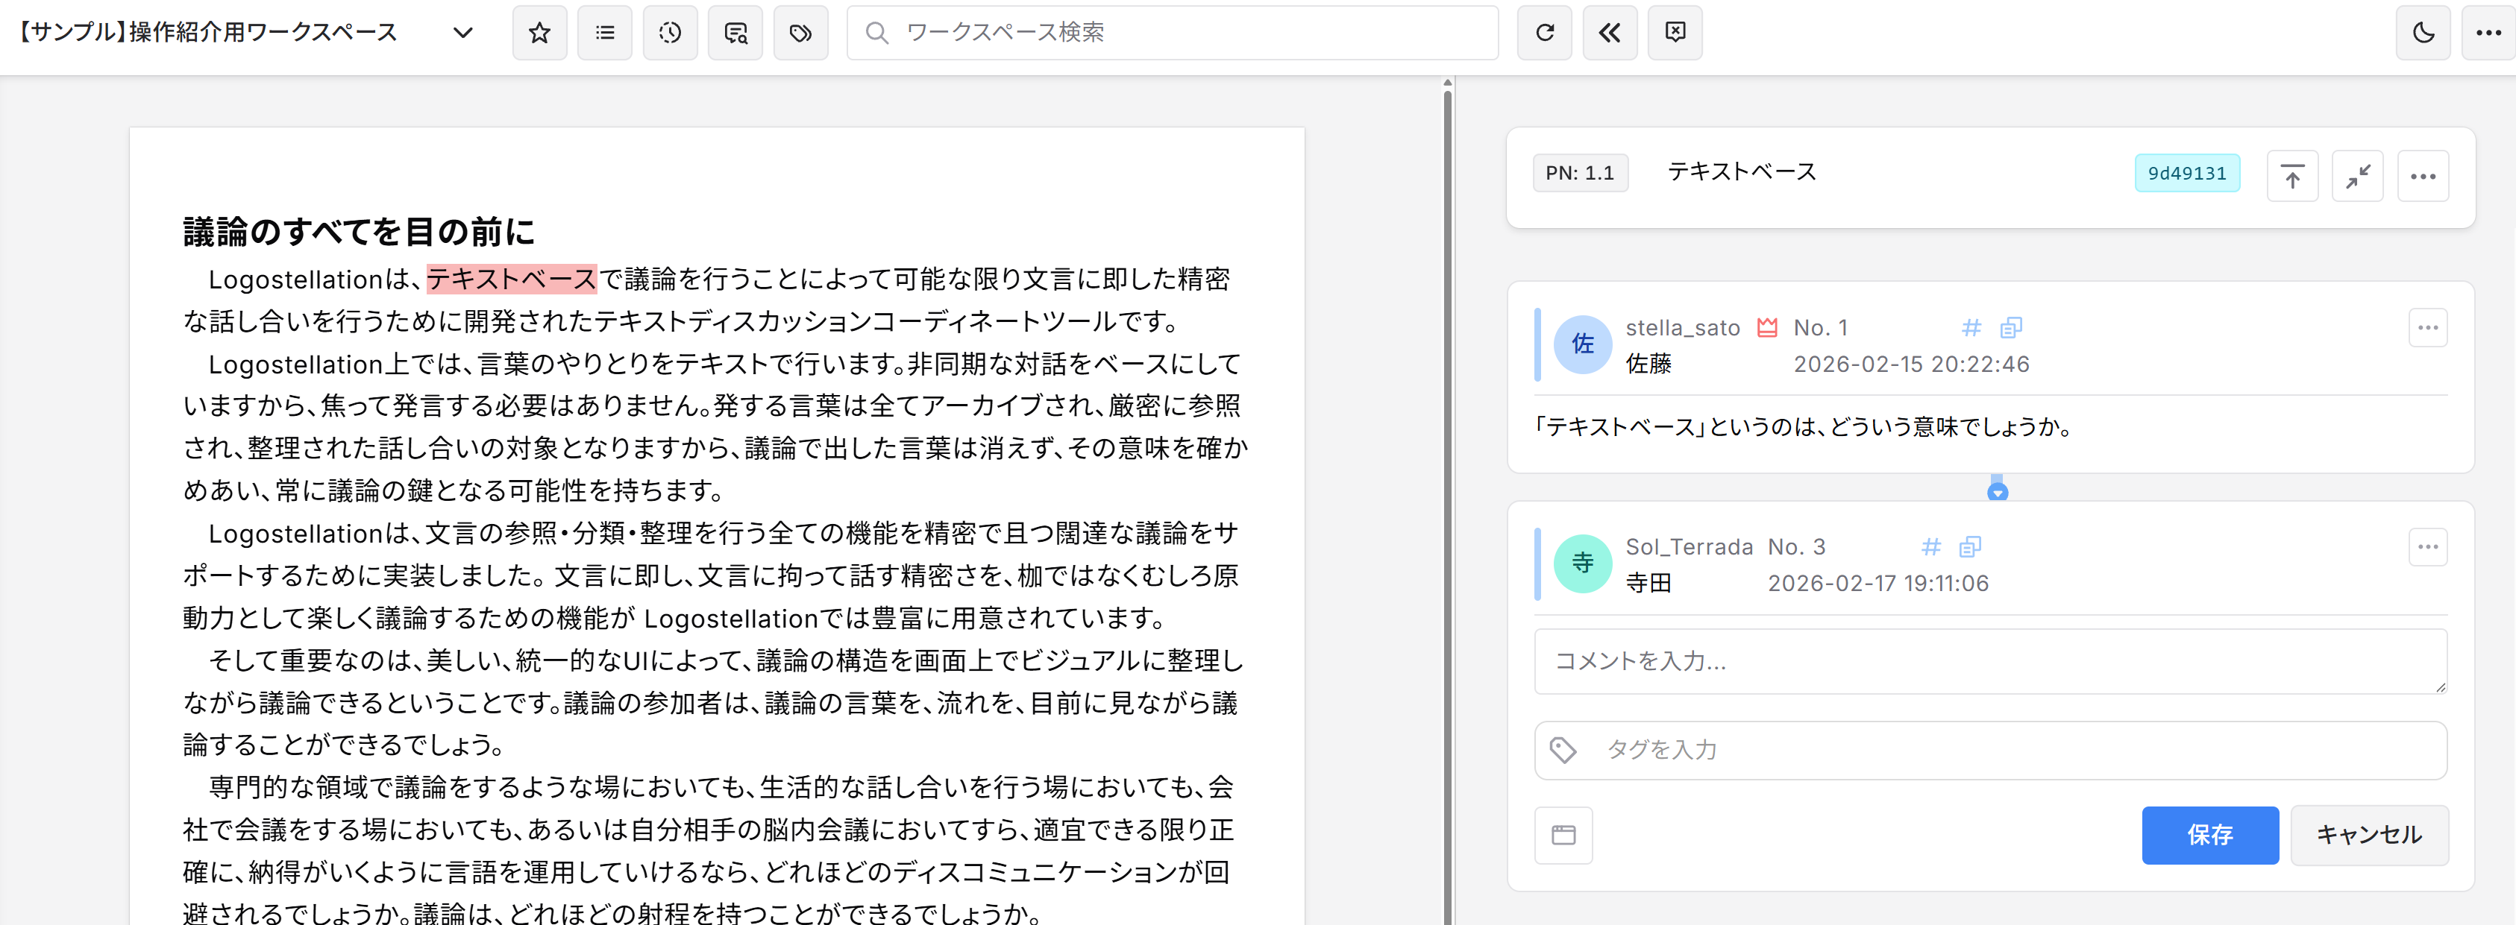This screenshot has height=925, width=2516.
Task: Open the history clock icon
Action: (670, 32)
